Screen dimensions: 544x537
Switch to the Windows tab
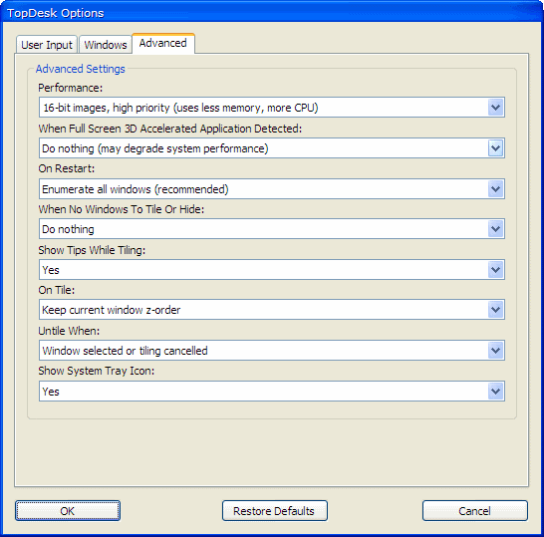[x=106, y=45]
